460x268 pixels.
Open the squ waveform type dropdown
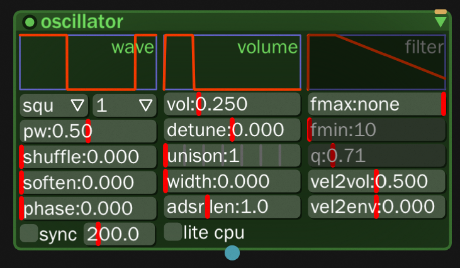tap(54, 105)
